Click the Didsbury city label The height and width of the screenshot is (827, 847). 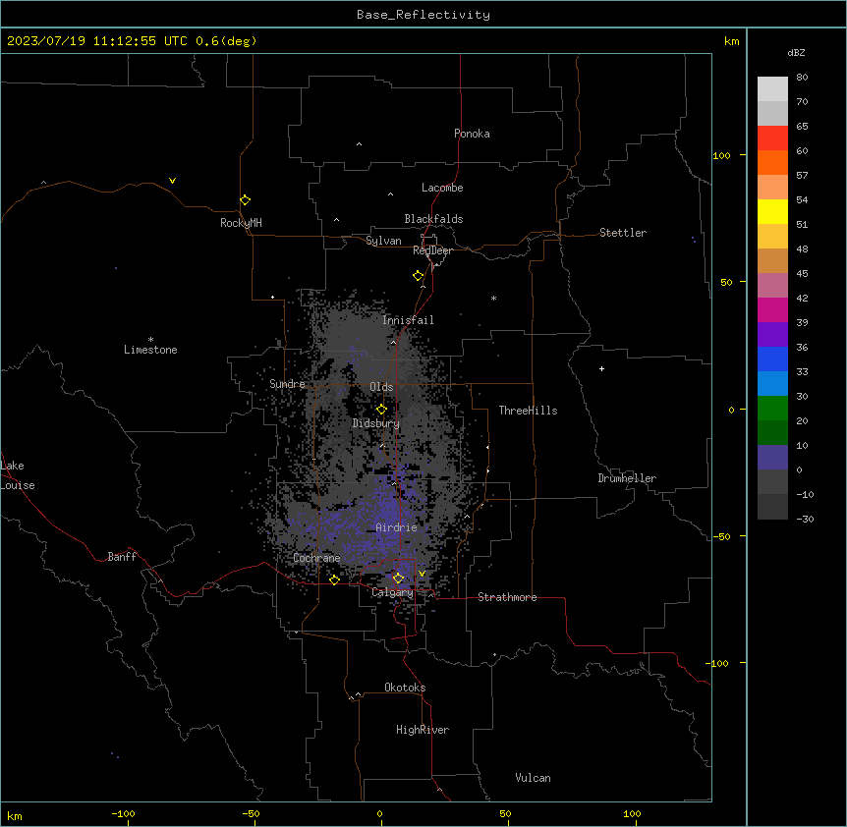click(x=376, y=423)
